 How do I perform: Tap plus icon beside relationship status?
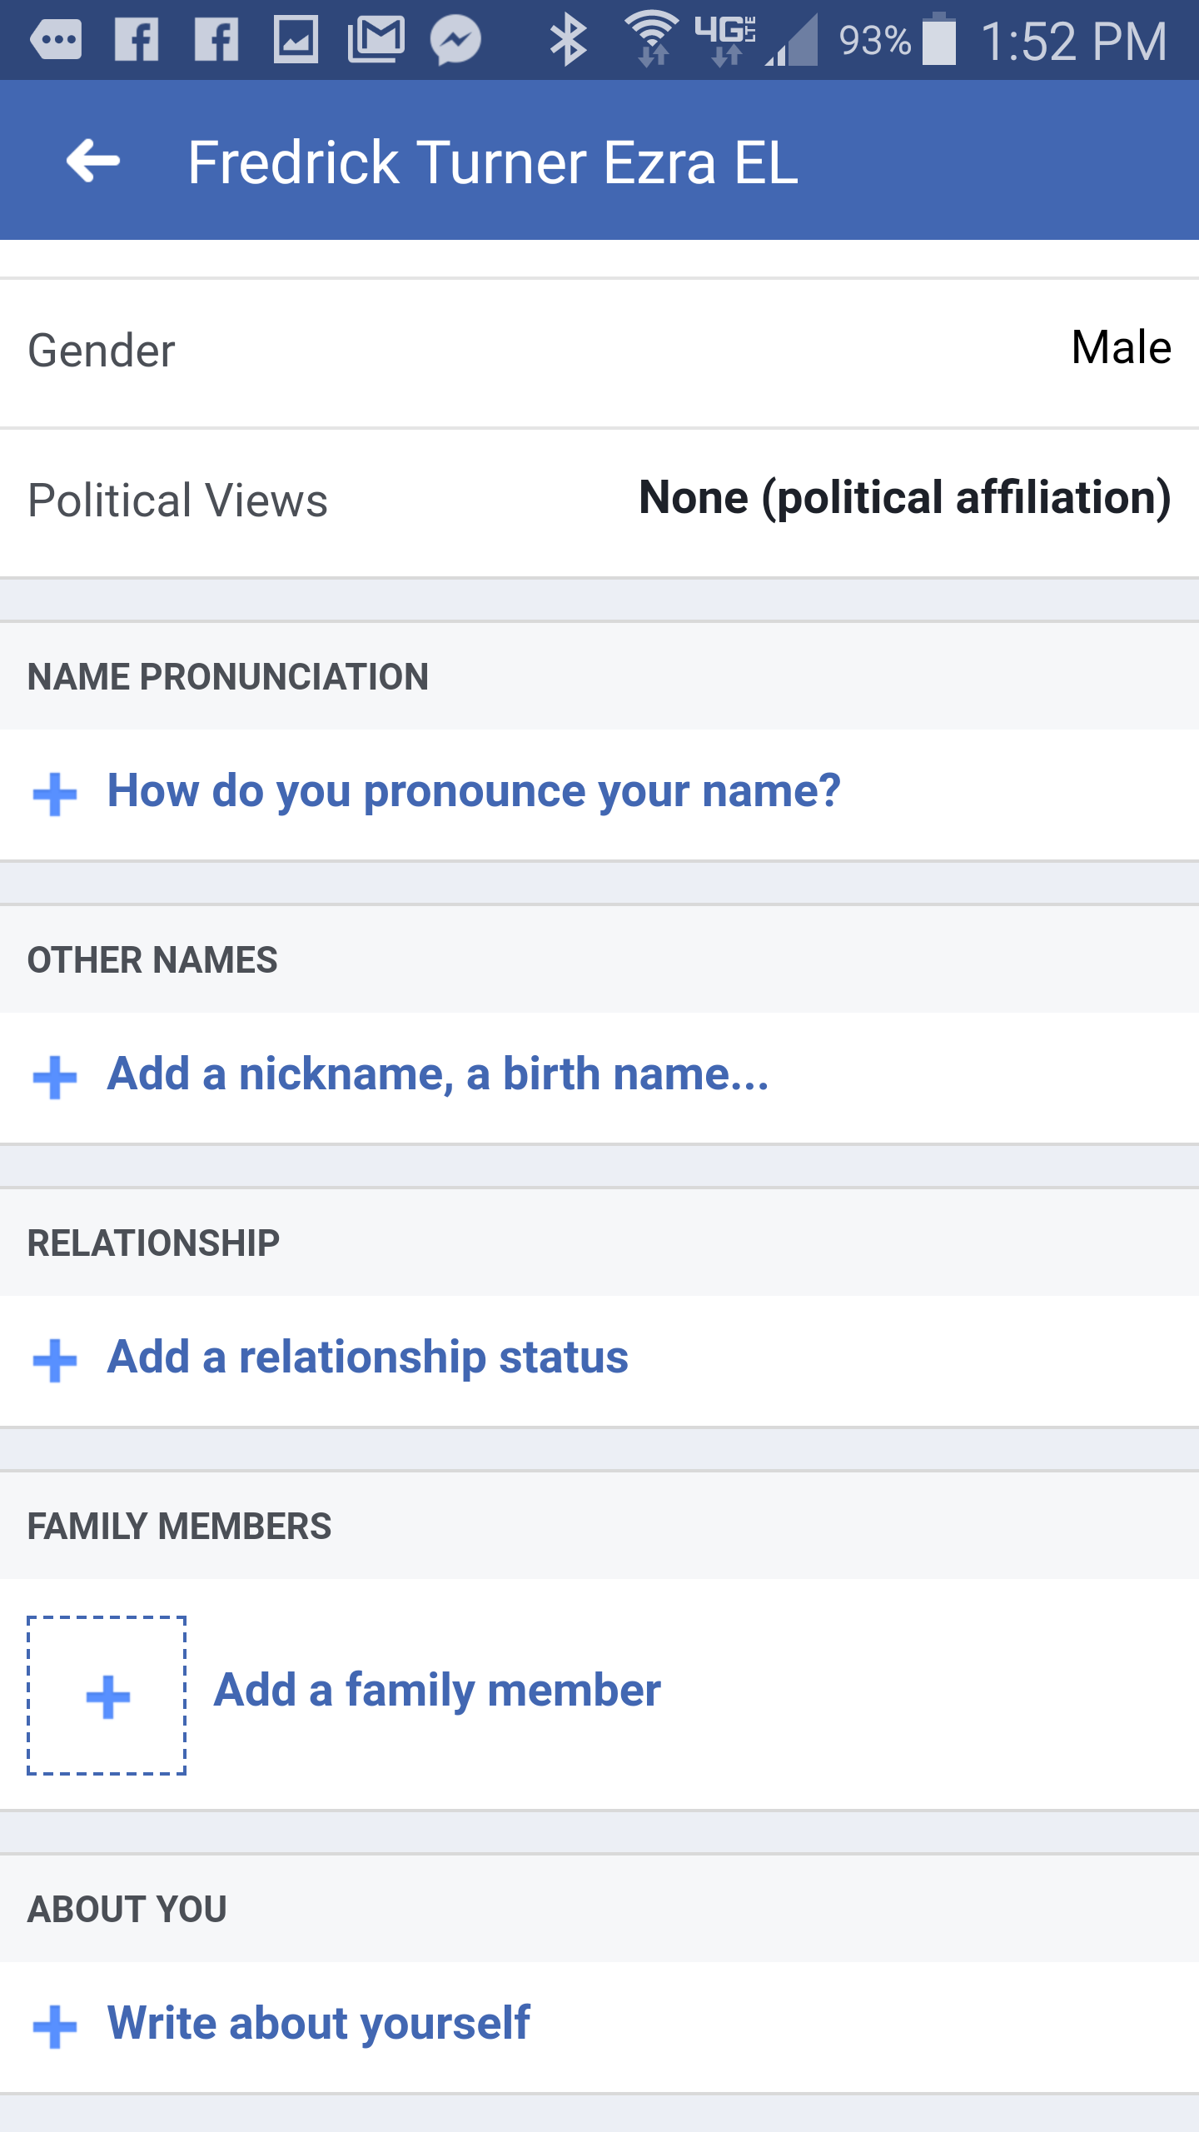(55, 1360)
